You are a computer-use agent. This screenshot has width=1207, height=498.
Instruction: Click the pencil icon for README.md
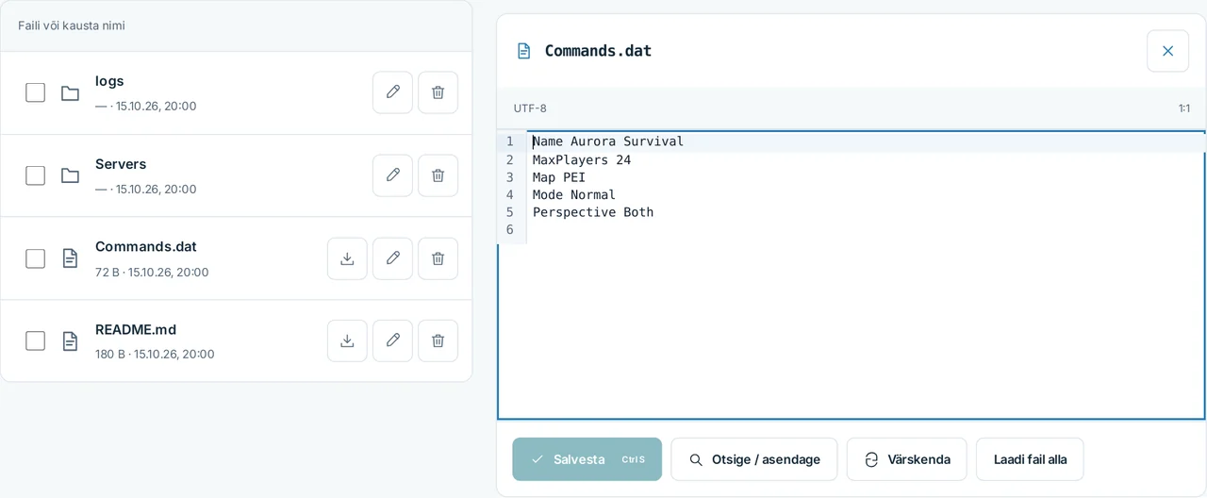(x=392, y=340)
